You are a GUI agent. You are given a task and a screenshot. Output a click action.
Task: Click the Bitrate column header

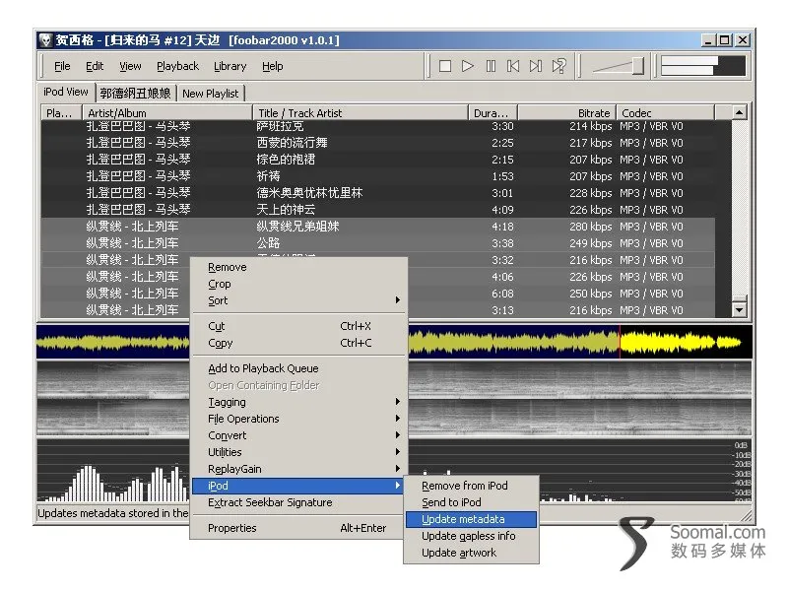coord(567,113)
